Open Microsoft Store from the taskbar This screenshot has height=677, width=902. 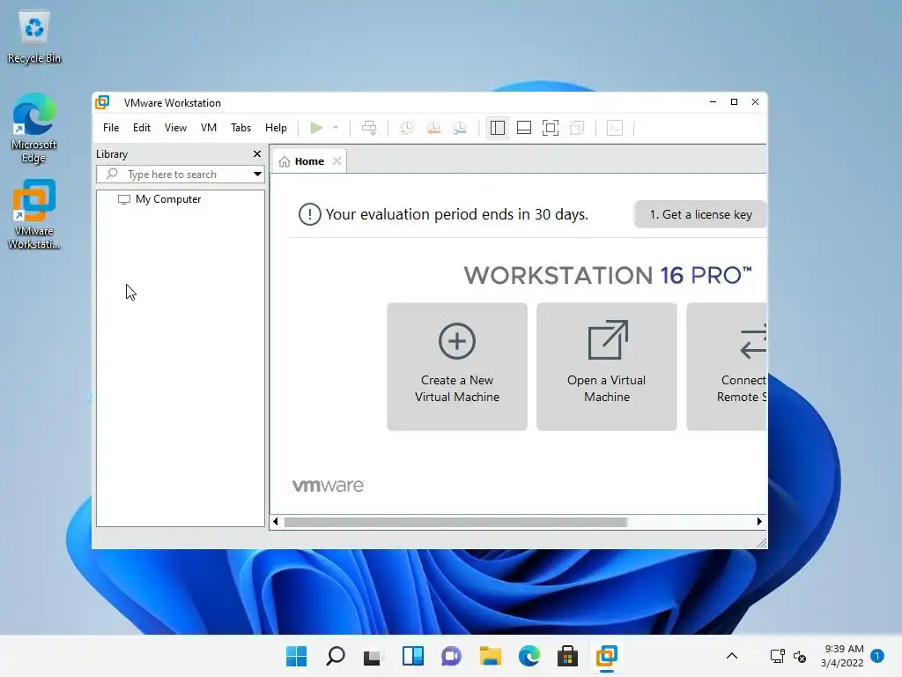pos(568,656)
